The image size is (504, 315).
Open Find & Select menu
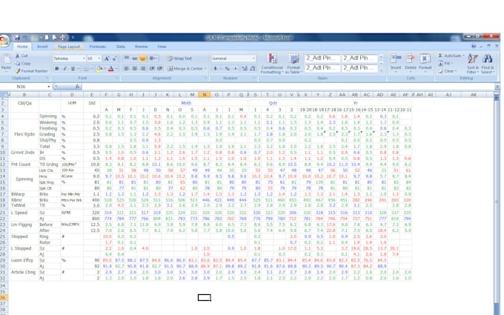pos(487,64)
